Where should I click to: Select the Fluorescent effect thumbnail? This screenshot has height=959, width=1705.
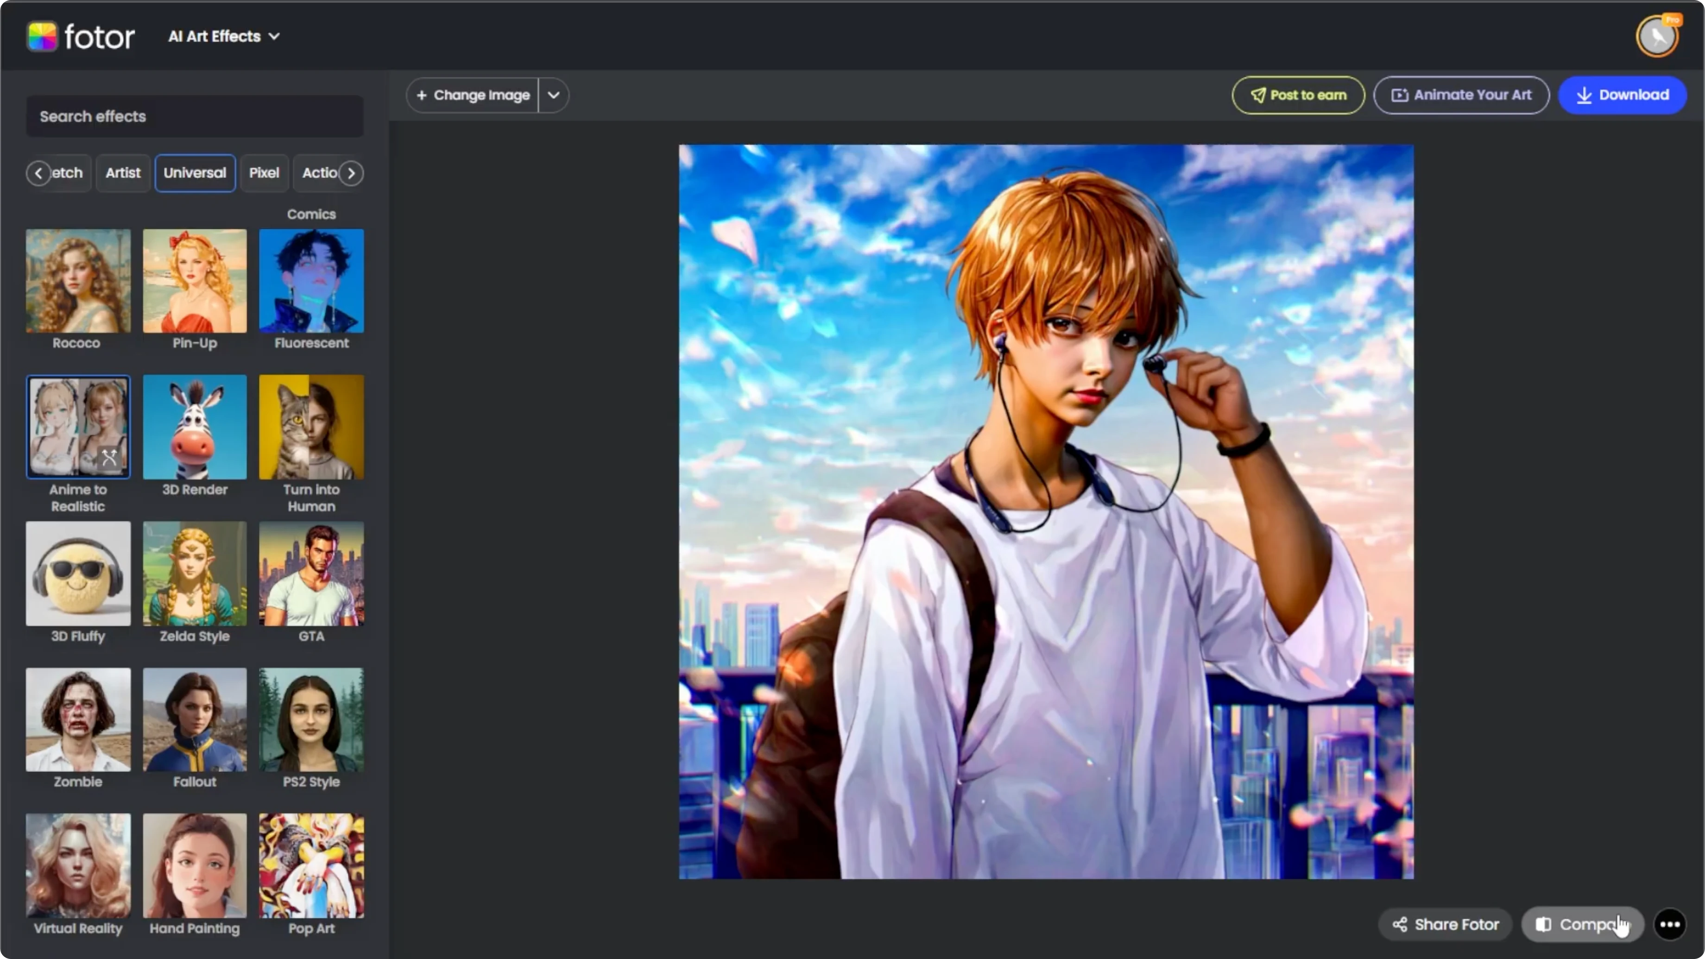(x=311, y=281)
